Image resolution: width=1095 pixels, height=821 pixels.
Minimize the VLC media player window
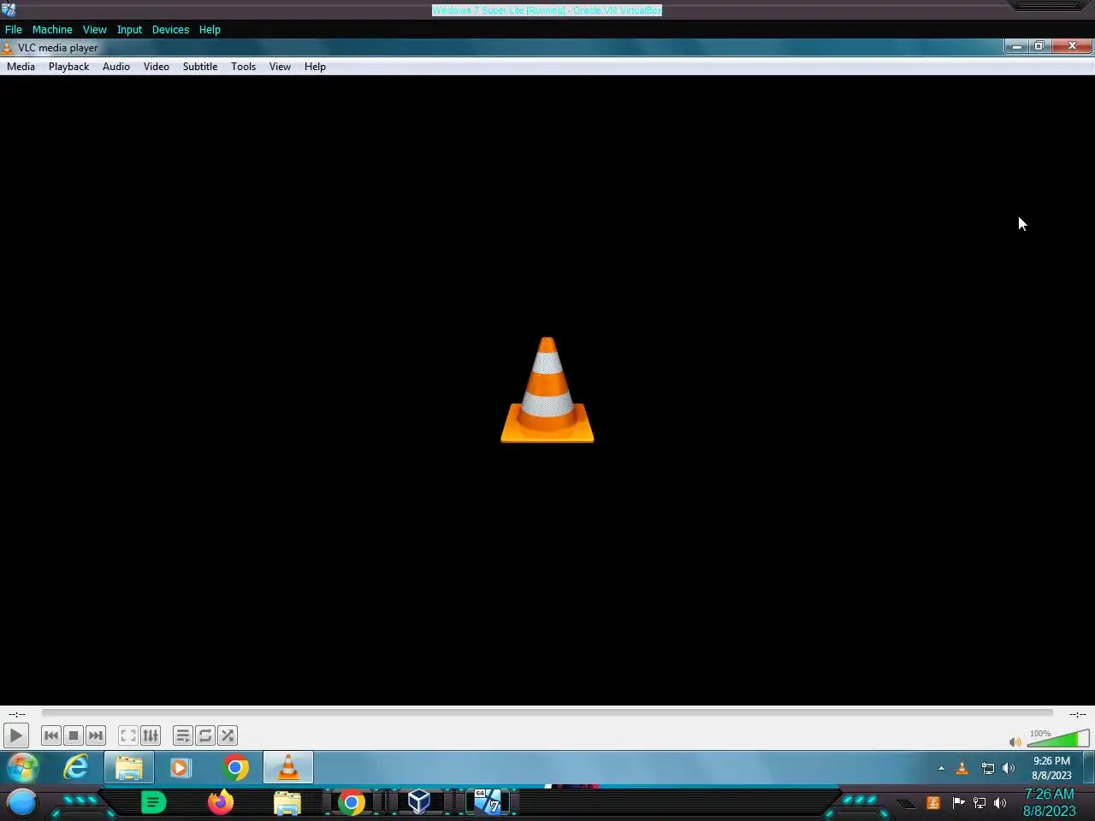1016,46
